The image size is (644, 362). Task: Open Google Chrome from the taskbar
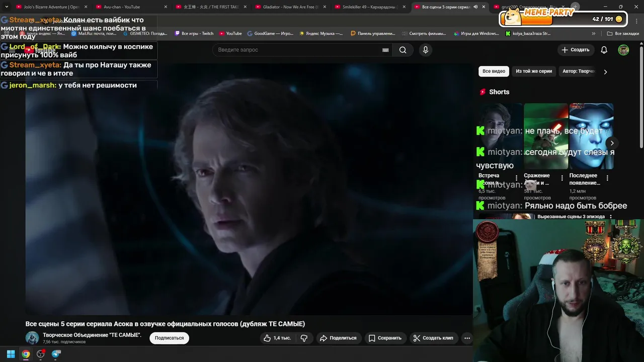(x=26, y=354)
